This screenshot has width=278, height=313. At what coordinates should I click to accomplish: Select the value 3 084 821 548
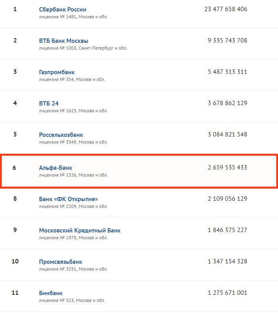coord(227,134)
